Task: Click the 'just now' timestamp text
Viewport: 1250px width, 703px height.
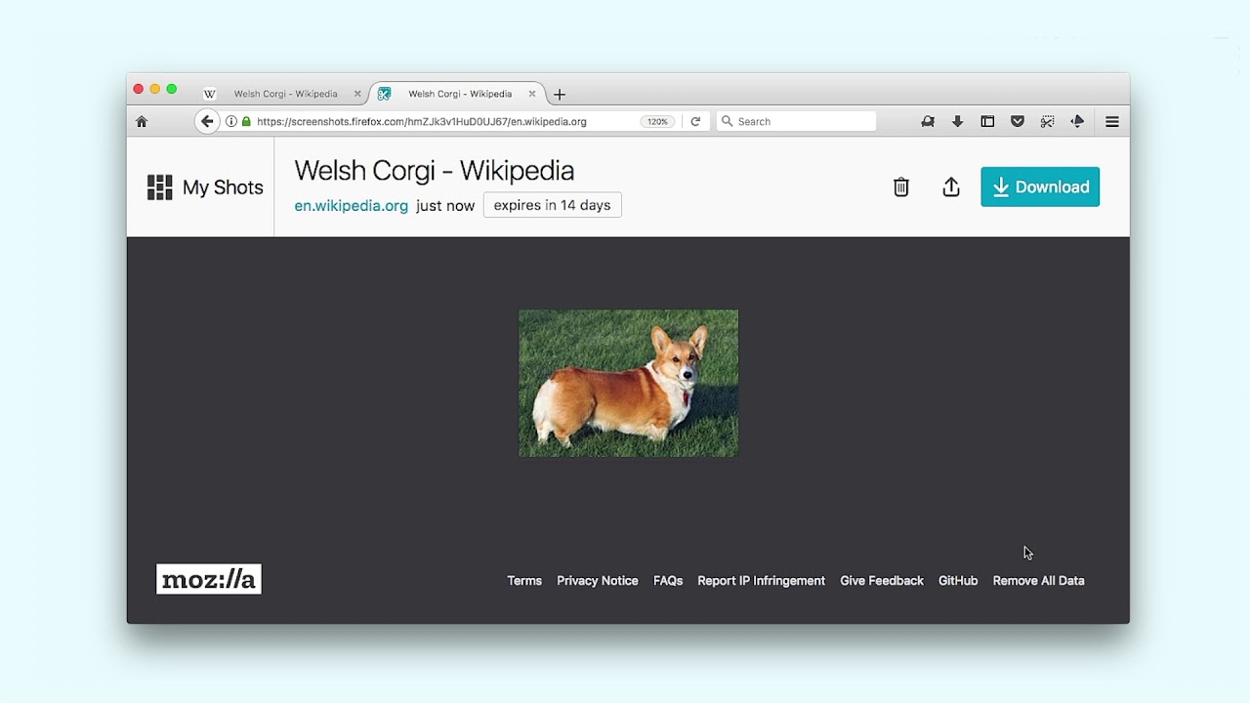Action: [445, 206]
